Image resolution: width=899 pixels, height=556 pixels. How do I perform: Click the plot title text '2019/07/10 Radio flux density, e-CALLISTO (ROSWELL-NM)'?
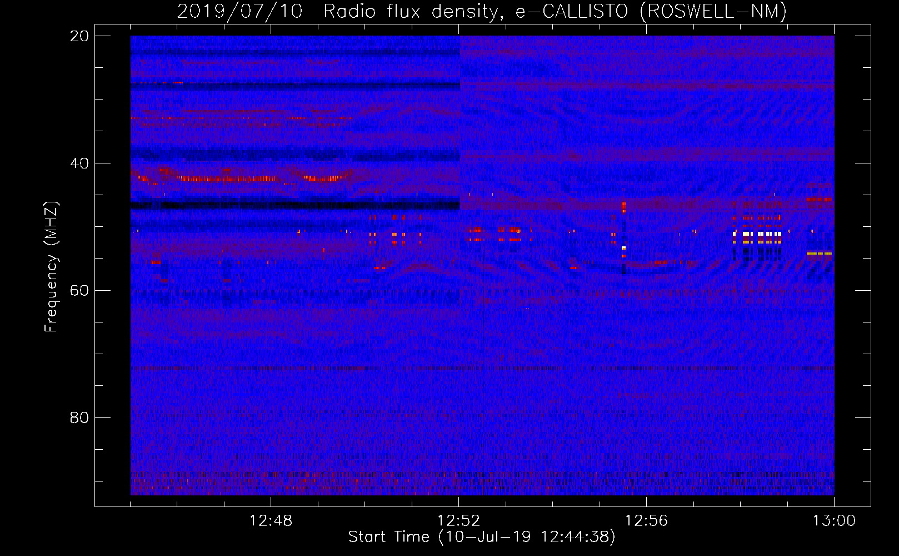[x=482, y=12]
